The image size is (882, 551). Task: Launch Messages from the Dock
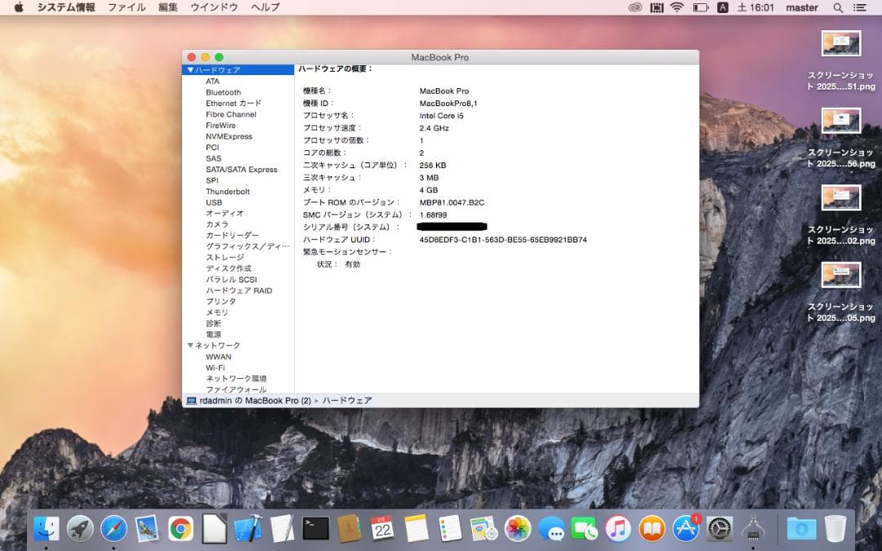pos(554,529)
